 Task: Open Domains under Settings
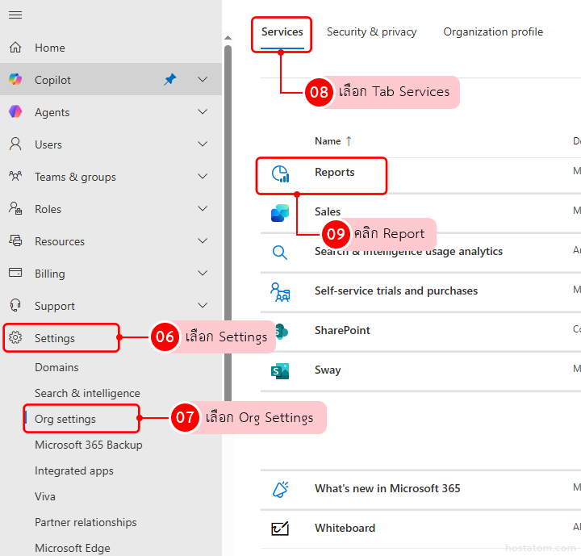tap(56, 367)
